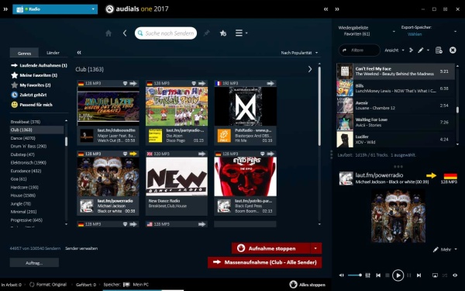Screen dimensions: 465x291
Task: Click the round Play button
Action: point(398,275)
